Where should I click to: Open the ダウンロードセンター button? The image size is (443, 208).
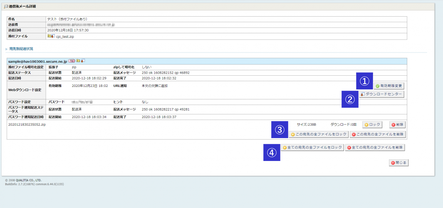pyautogui.click(x=381, y=94)
